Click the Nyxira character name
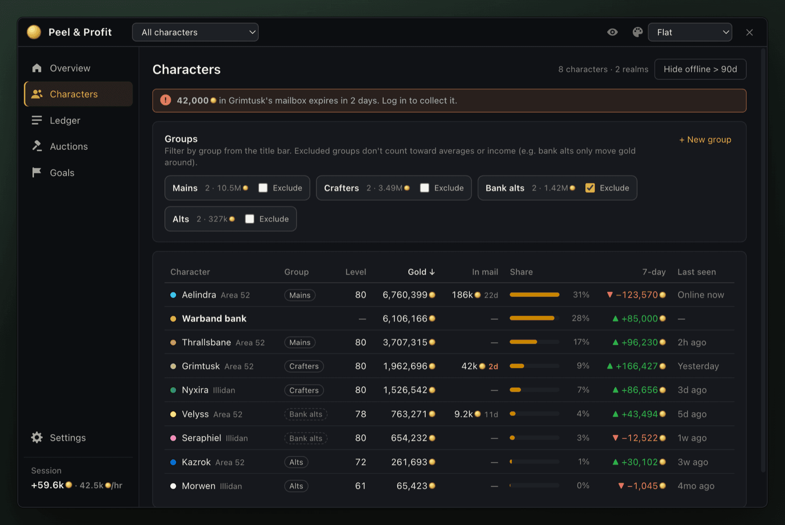This screenshot has width=785, height=525. click(x=195, y=390)
